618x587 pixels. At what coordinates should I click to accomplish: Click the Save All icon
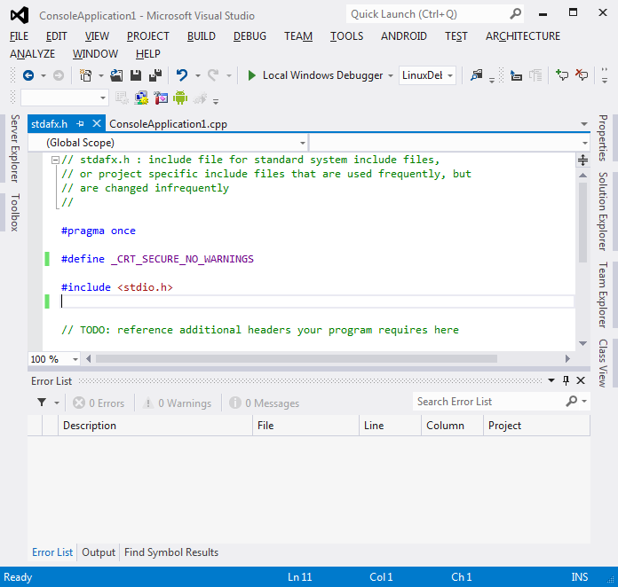point(155,75)
